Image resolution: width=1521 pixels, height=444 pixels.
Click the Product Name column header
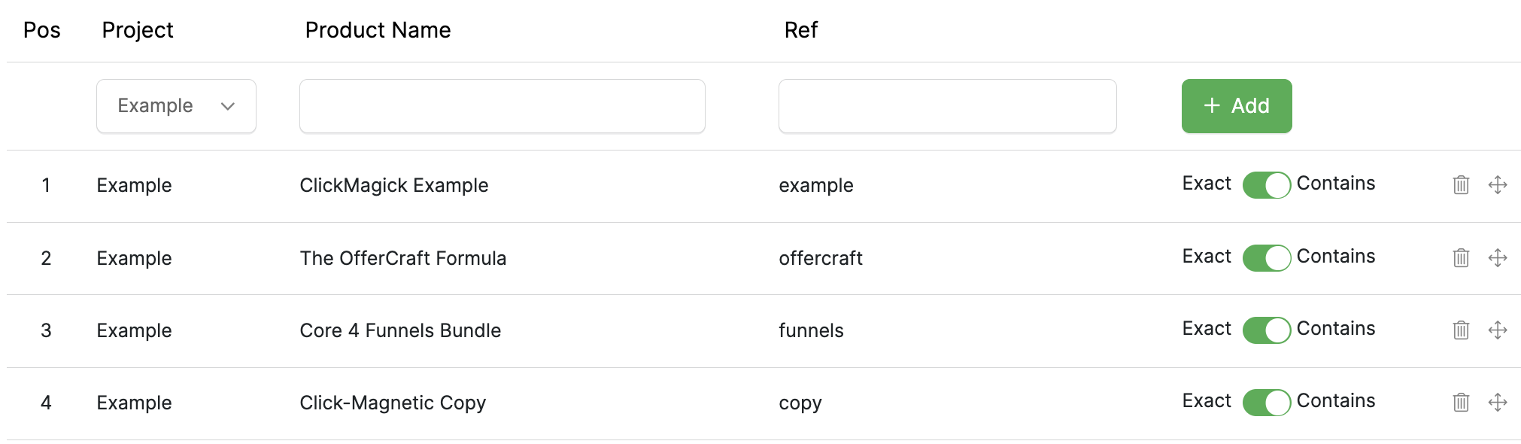point(378,30)
